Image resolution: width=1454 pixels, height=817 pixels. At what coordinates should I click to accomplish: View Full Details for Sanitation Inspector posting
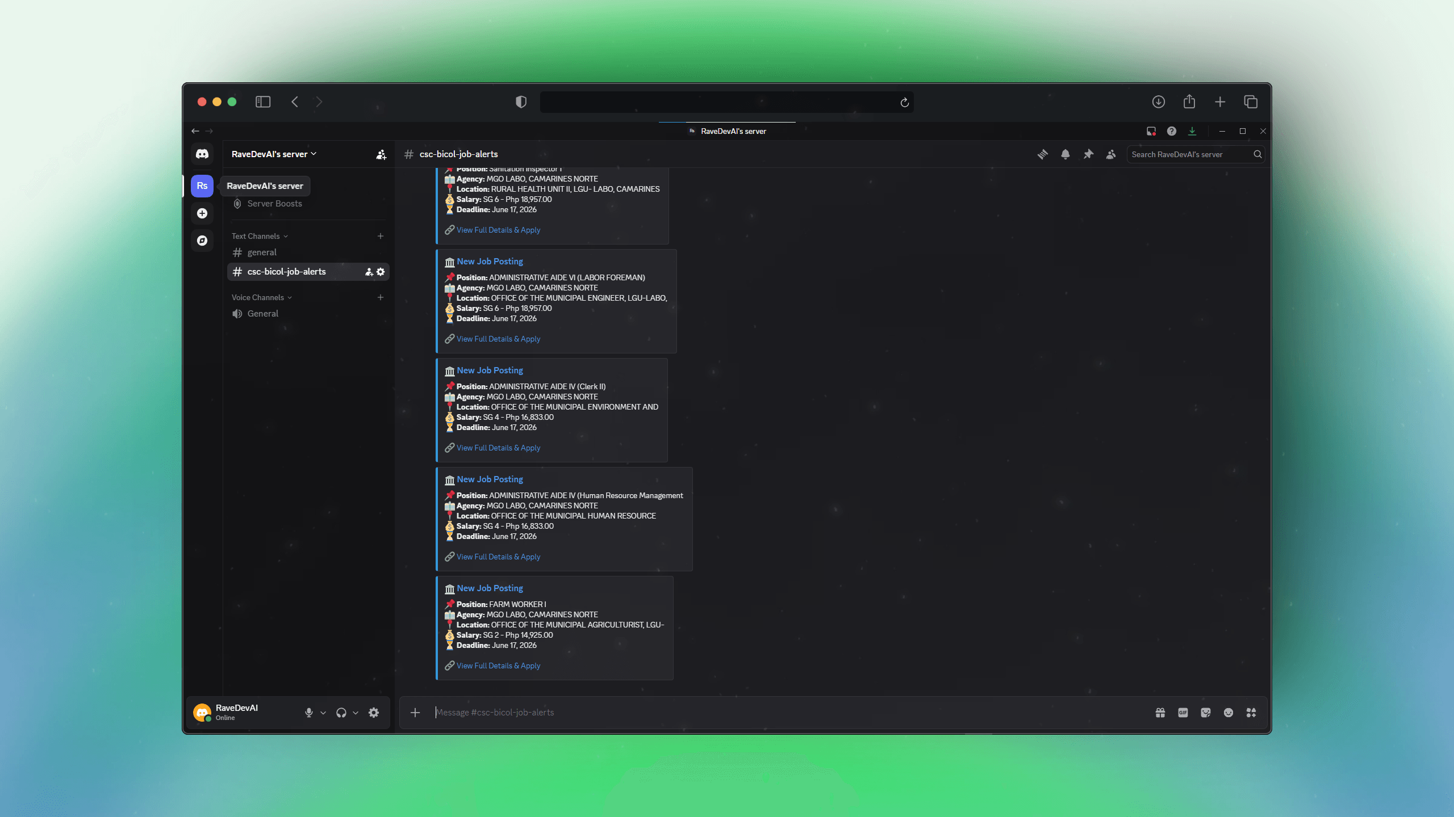(498, 230)
